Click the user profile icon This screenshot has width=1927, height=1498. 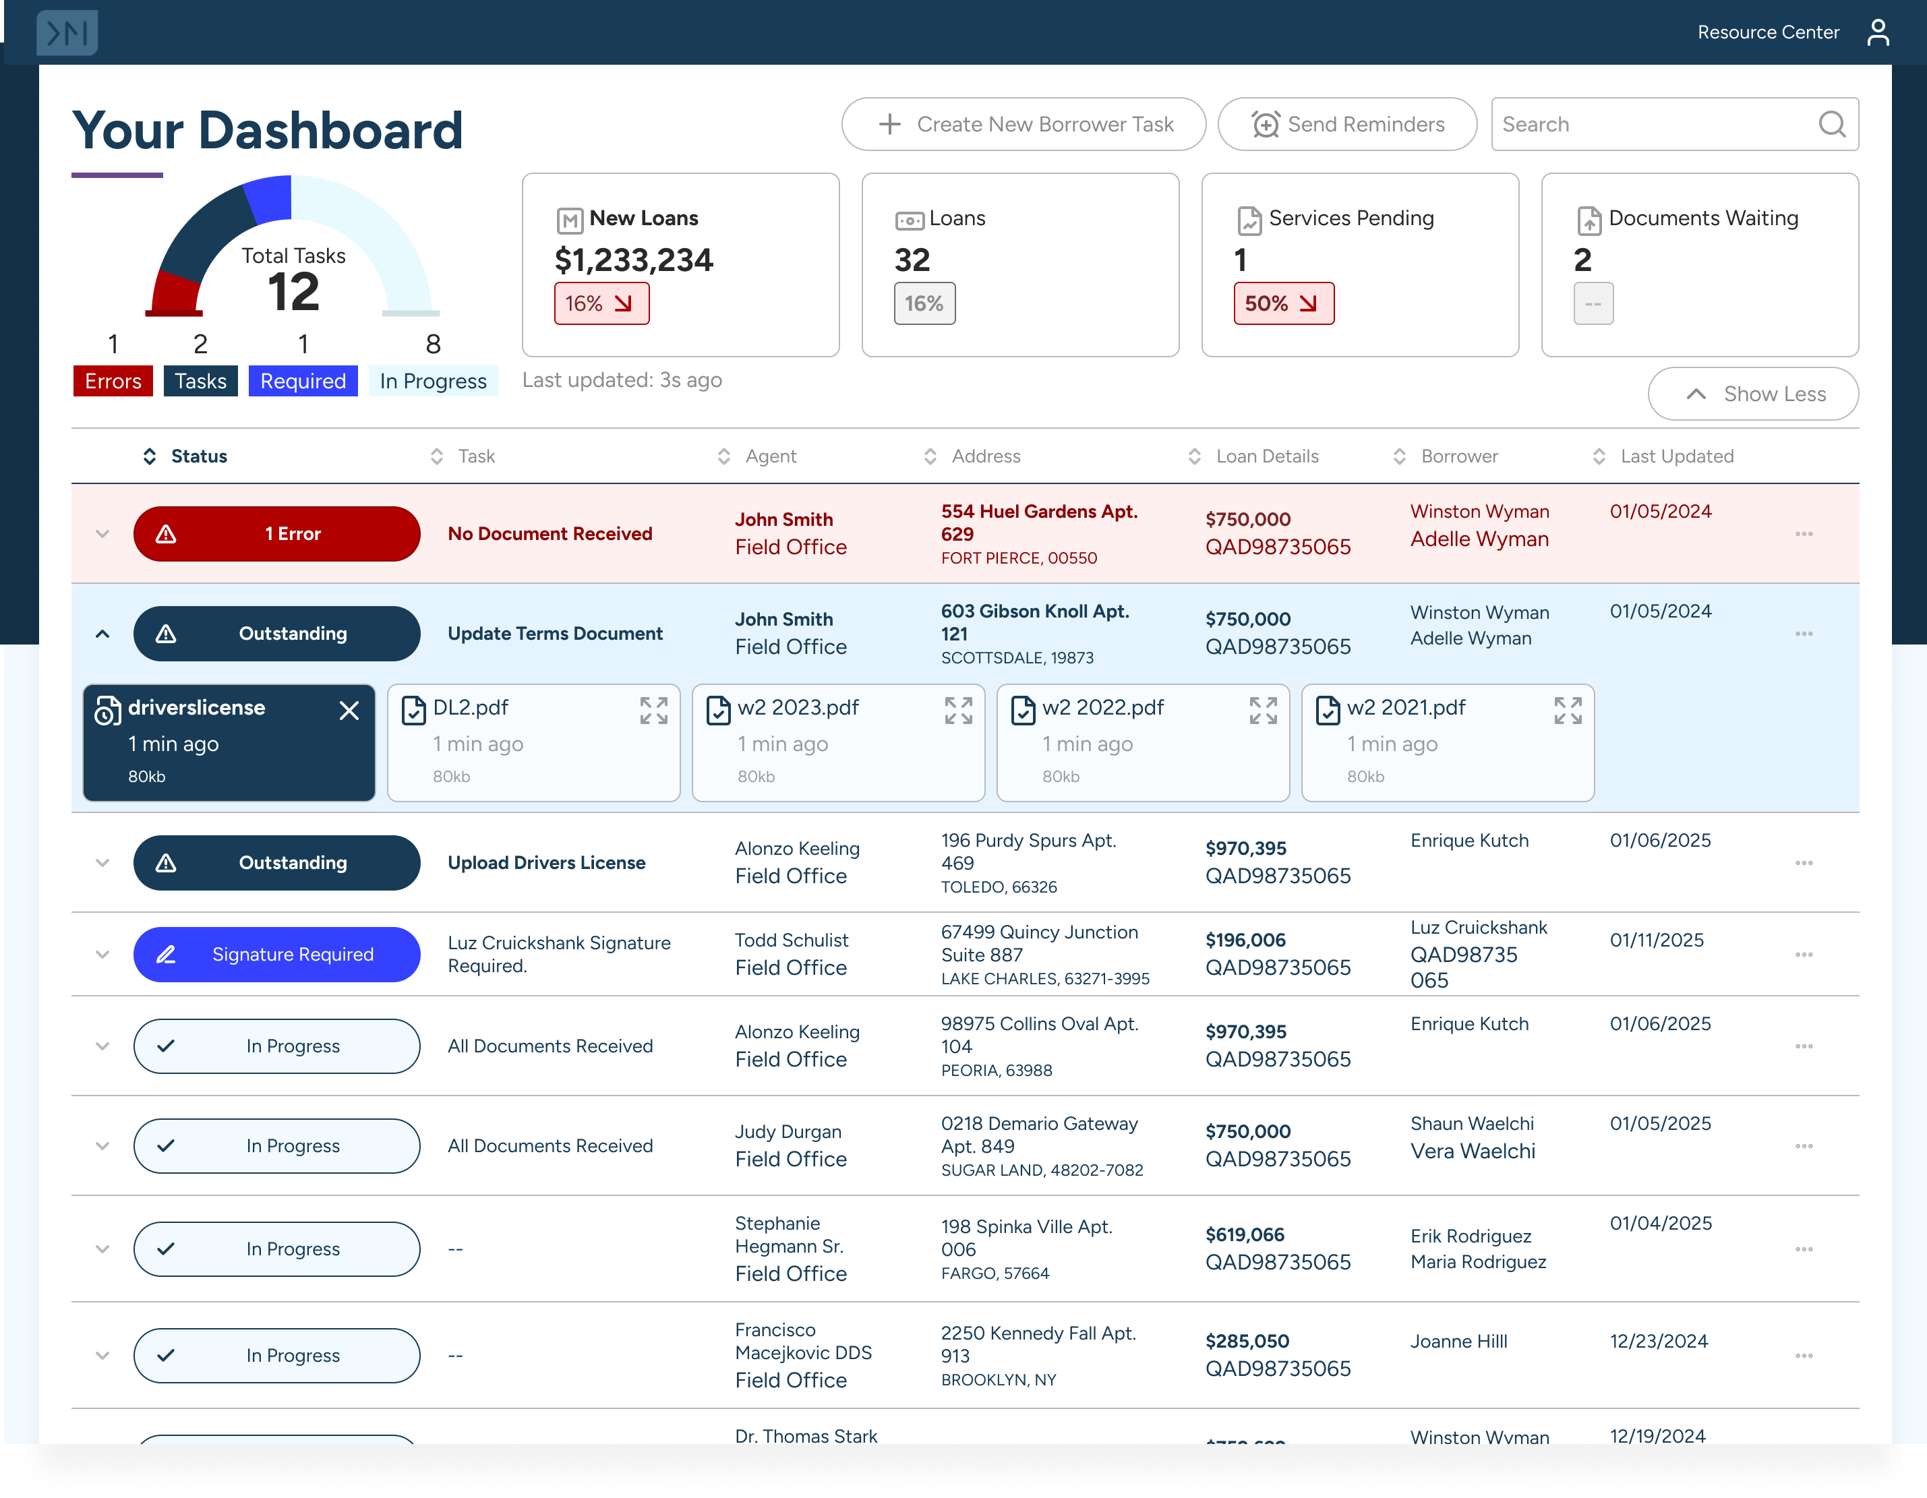tap(1878, 32)
